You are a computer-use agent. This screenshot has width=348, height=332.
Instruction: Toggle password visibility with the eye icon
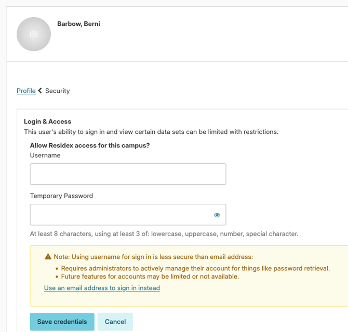pyautogui.click(x=217, y=215)
